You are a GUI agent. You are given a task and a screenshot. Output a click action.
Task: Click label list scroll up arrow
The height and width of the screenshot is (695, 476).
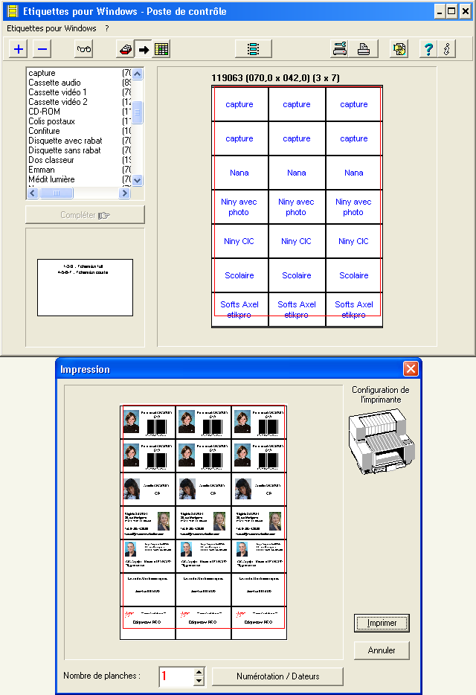pyautogui.click(x=138, y=74)
